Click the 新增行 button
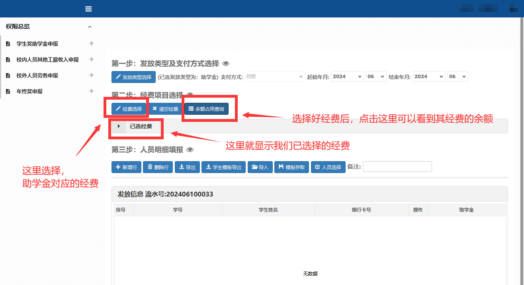Screen dimensions: 524x285 (126, 167)
